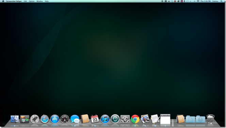This screenshot has height=128, width=226.
Task: Open Time Machine in Dock
Action: [x=115, y=119]
